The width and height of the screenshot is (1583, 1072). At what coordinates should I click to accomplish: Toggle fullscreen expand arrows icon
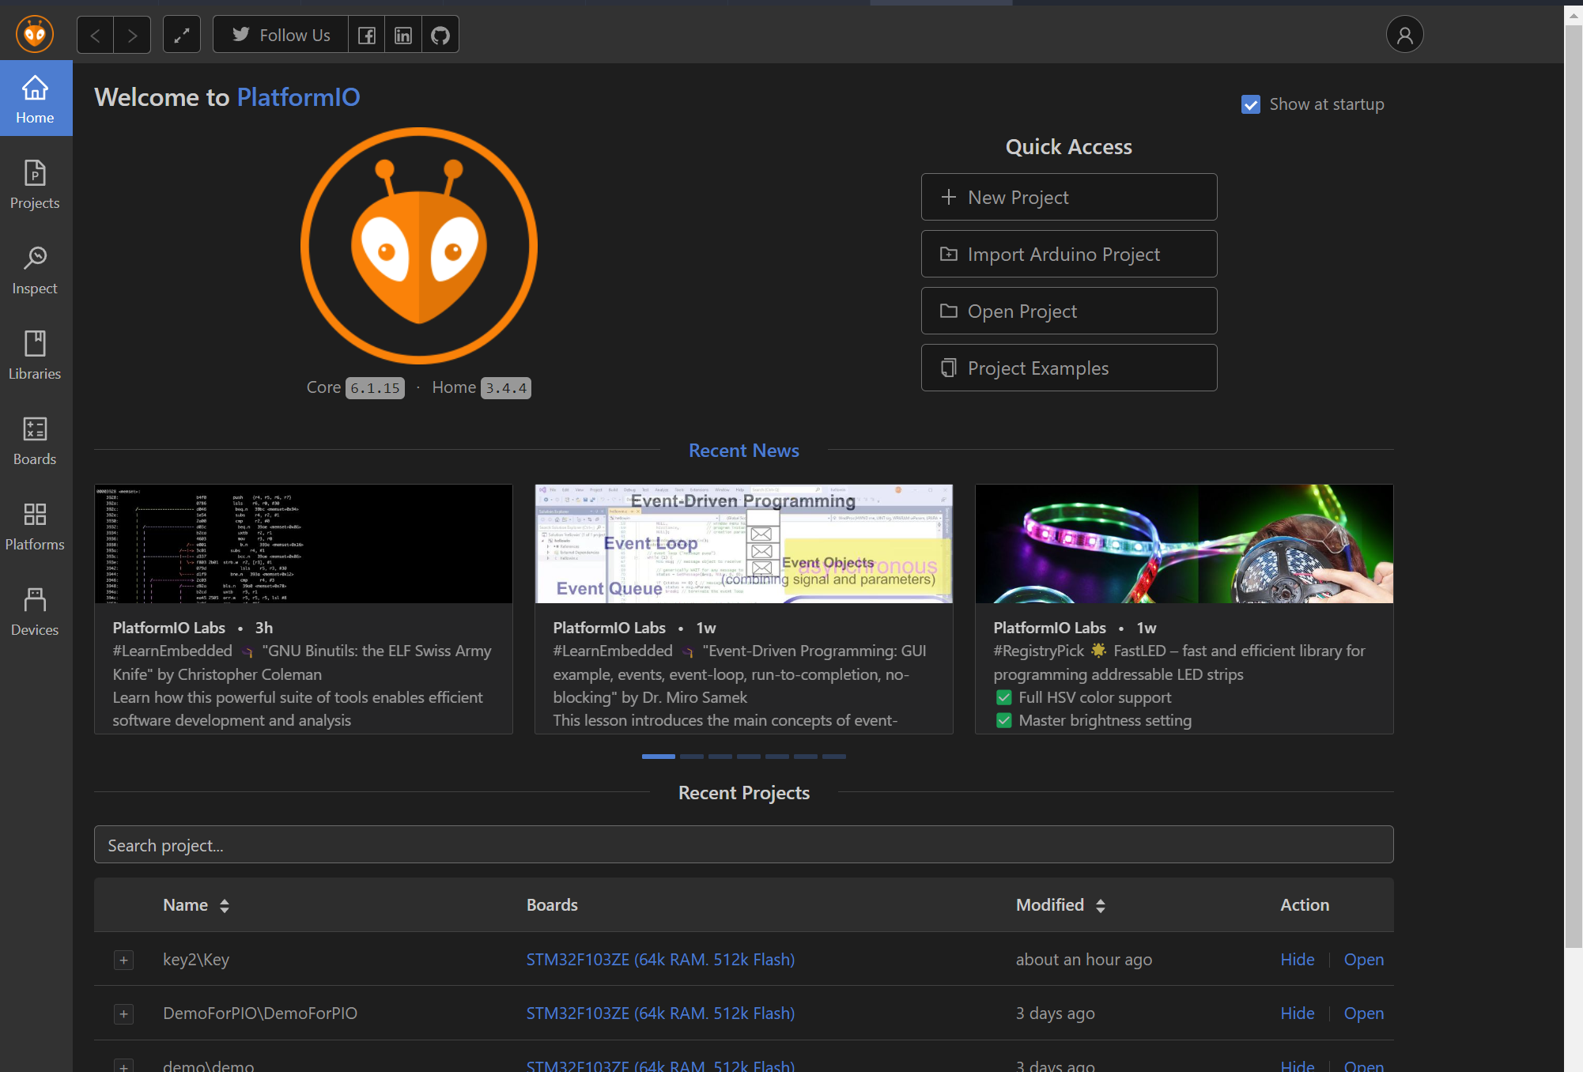[182, 35]
